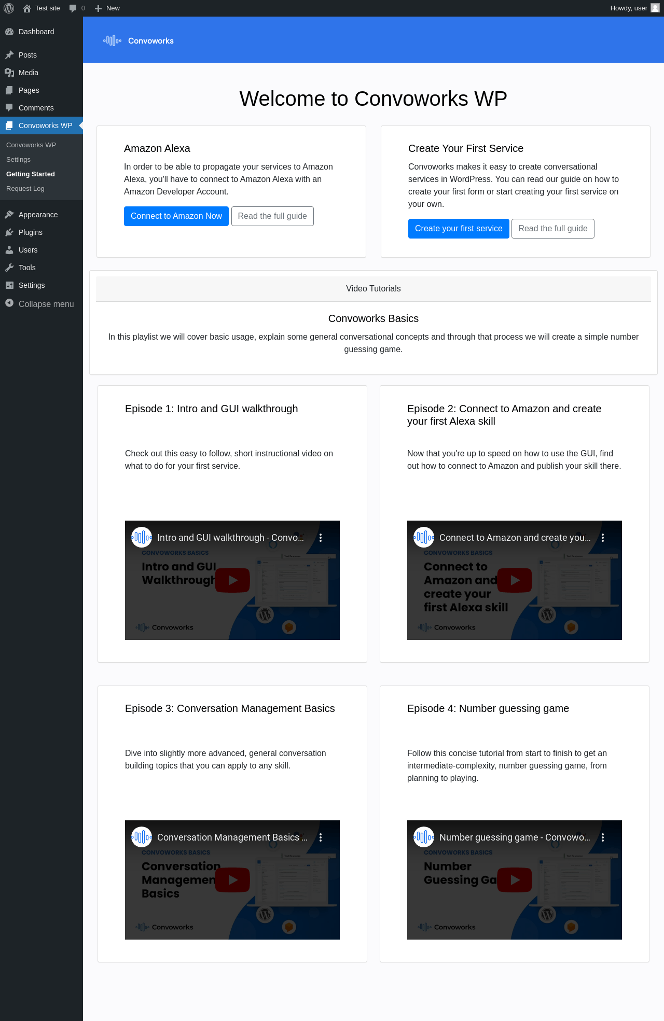Screen dimensions: 664x1021
Task: Open Posts menu item
Action: (x=41, y=55)
